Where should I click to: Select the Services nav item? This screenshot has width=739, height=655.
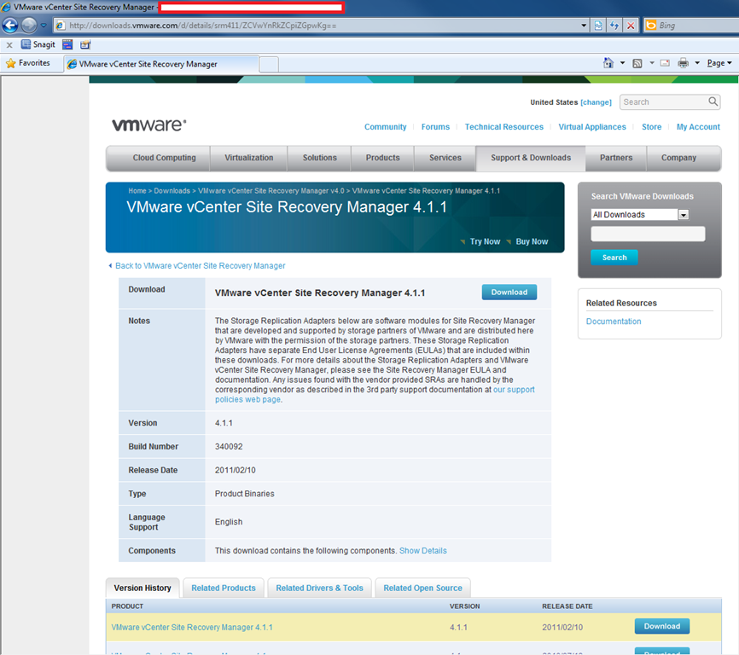[x=445, y=158]
